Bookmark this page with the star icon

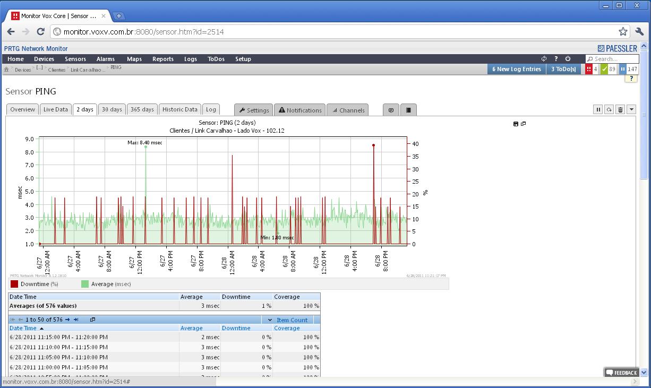click(x=623, y=32)
